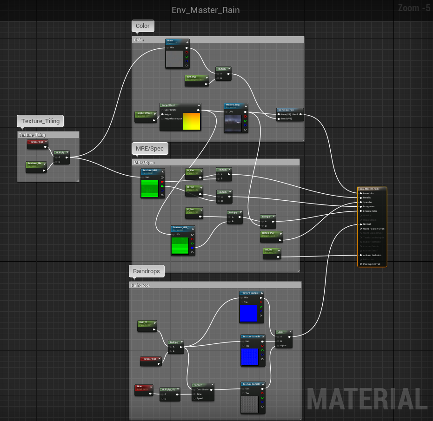Click the B input pin on Multiply(,-5) node

(x=162, y=399)
